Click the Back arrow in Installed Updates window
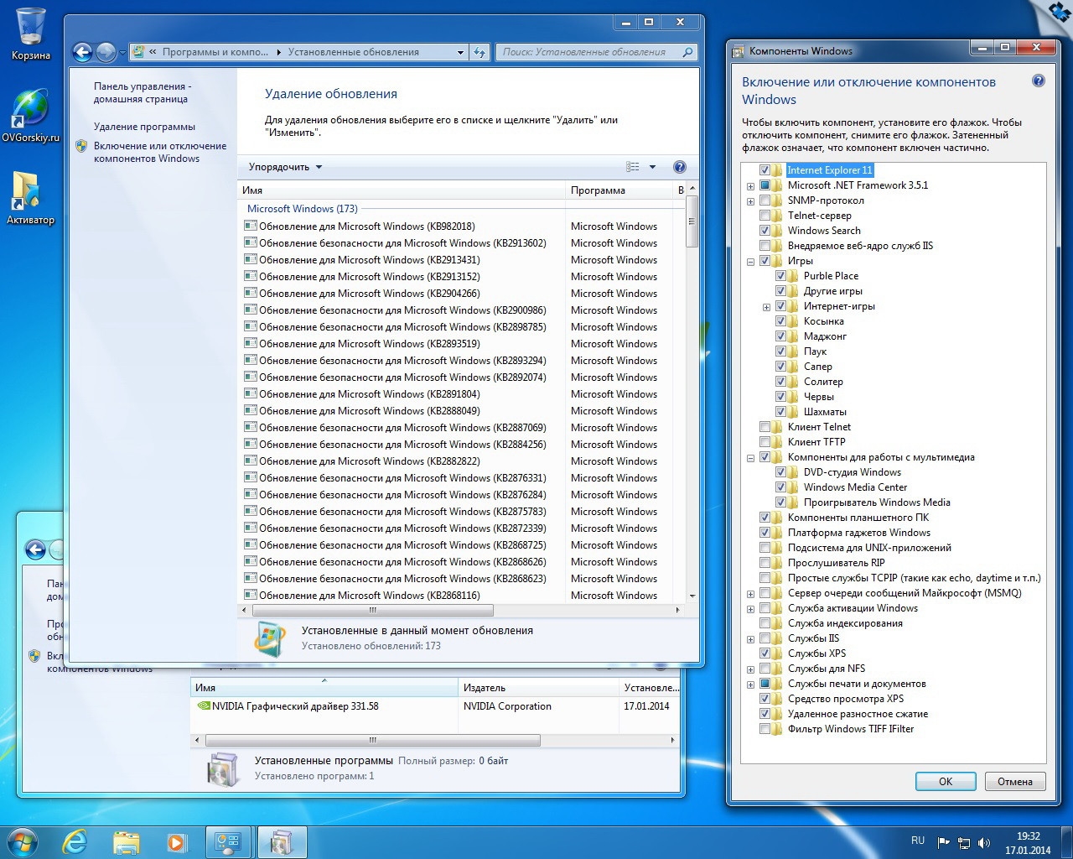Screen dimensions: 1073x859 (82, 53)
